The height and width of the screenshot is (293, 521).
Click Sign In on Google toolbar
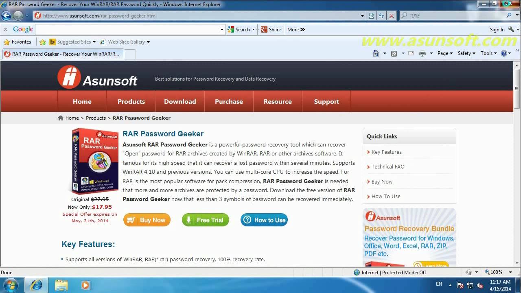click(x=497, y=30)
